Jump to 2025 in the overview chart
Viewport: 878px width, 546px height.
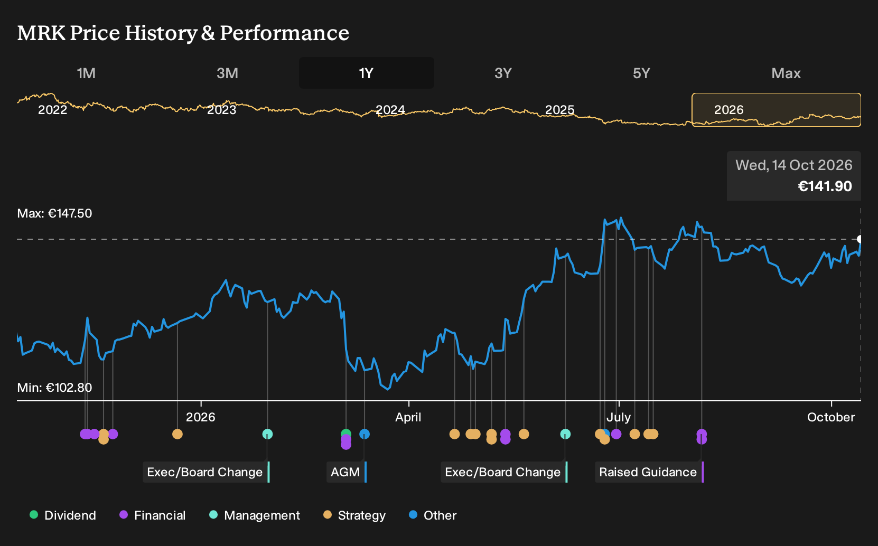[559, 110]
